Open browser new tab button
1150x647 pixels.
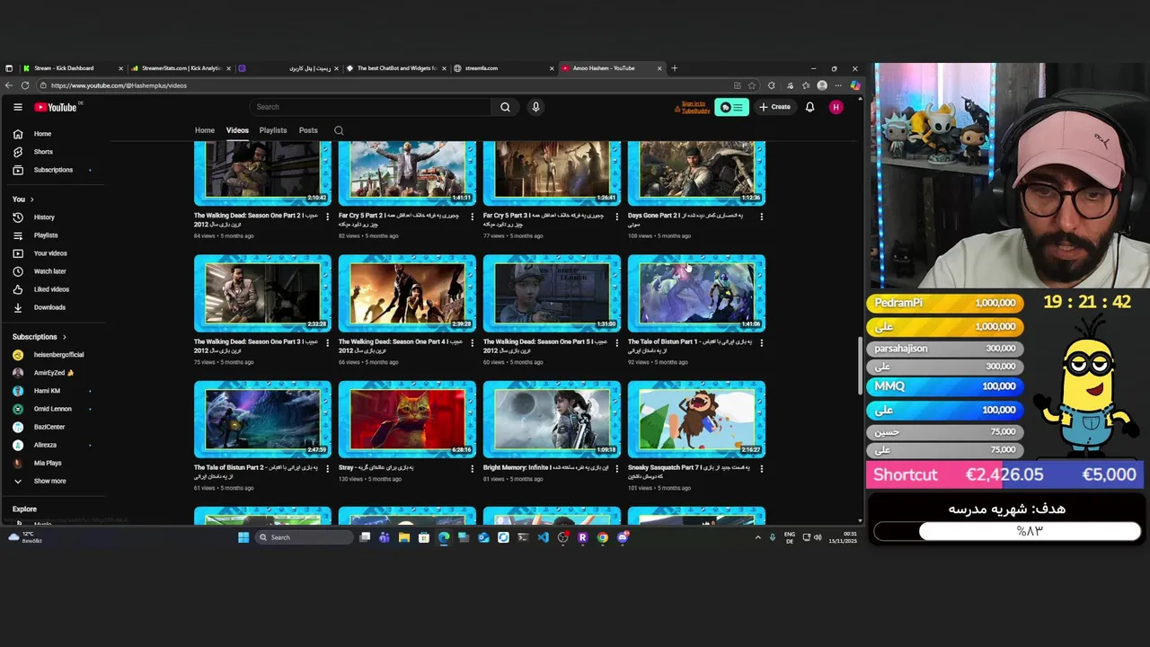point(675,68)
